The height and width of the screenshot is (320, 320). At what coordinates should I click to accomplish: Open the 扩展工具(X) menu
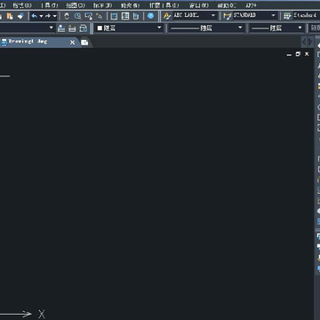tap(164, 5)
